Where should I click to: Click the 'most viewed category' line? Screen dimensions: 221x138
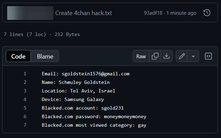(x=94, y=125)
